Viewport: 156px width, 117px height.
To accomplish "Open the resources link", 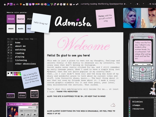I will point(138,109).
